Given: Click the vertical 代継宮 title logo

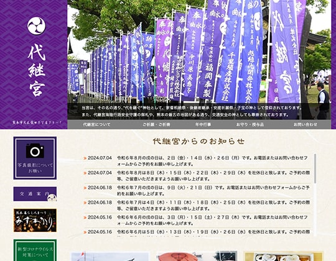Looking at the screenshot, I should tap(37, 70).
